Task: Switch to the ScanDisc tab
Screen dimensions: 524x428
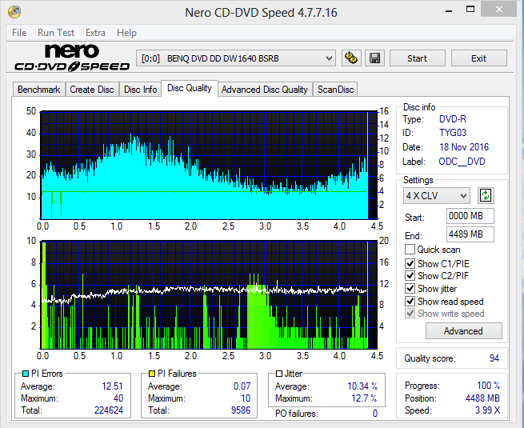Action: tap(335, 90)
